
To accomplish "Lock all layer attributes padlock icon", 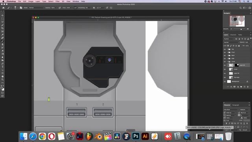I will coord(239,46).
